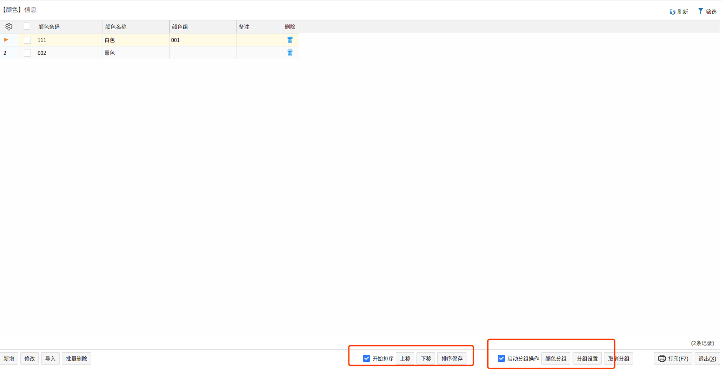
Task: Check the box for row 111
Action: click(x=27, y=40)
